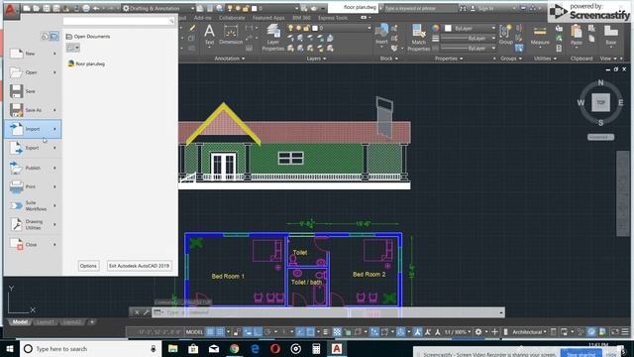This screenshot has height=357, width=634.
Task: Show Open Documents list icon
Action: pyautogui.click(x=53, y=37)
